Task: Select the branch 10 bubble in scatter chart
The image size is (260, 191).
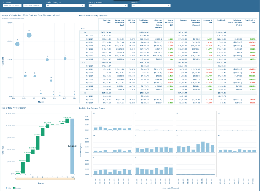Action: pos(25,76)
